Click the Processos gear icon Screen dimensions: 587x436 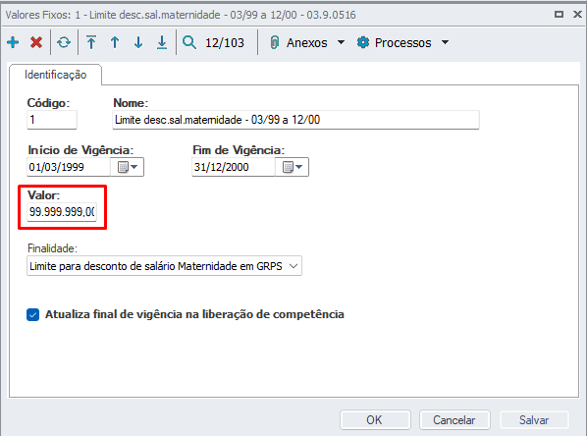pos(363,42)
